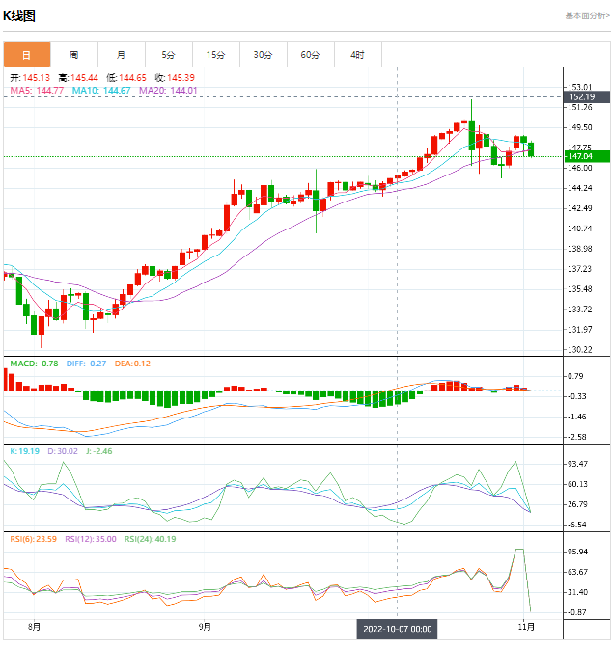The width and height of the screenshot is (612, 647).
Task: Click the green 147.04 current price label
Action: (x=586, y=156)
